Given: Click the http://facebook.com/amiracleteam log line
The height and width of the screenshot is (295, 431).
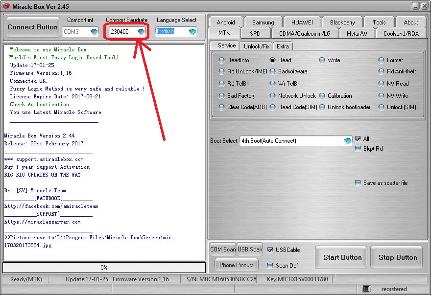Looking at the screenshot, I should click(51, 206).
